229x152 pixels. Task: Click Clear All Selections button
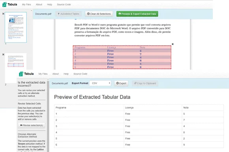point(99,14)
